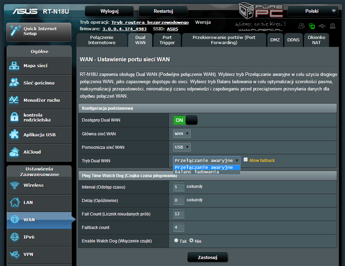The image size is (345, 266).
Task: Click the Failback count input field
Action: 179,227
